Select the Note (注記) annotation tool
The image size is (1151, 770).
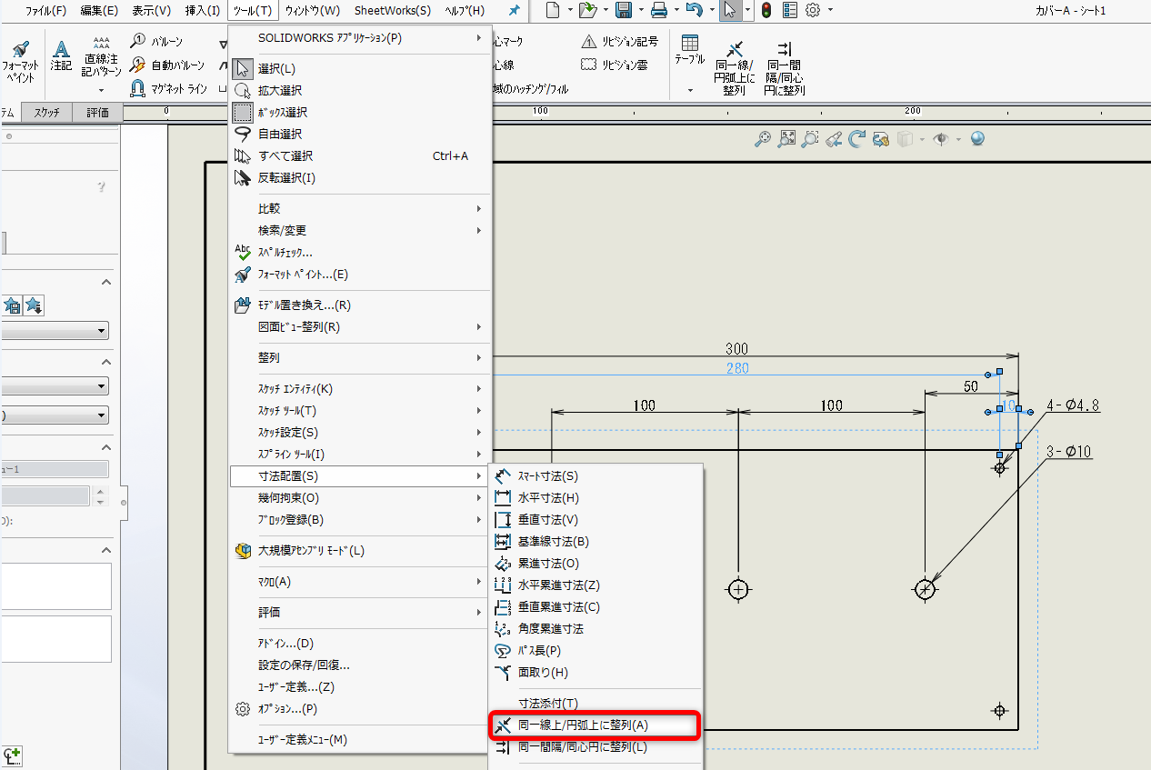tap(61, 55)
